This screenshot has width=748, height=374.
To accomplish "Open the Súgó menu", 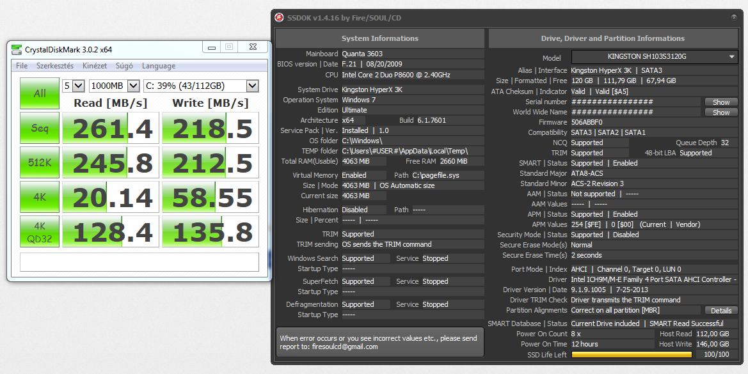I will tap(124, 66).
